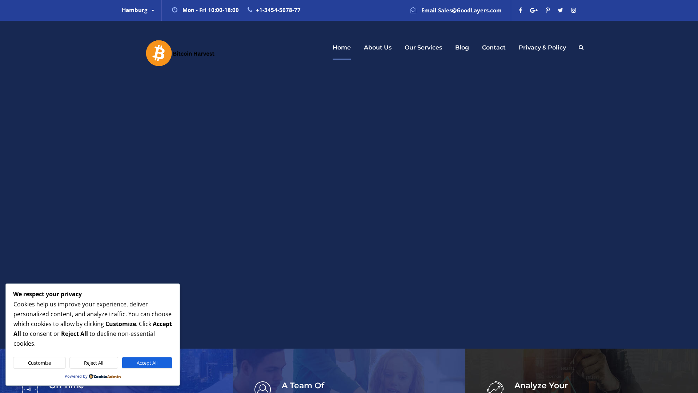Open the Twitter profile icon
Screen dimensions: 698x393
(560, 10)
